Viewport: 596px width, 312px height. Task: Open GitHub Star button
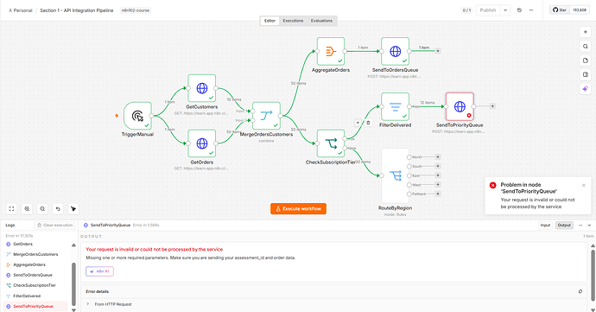point(560,10)
